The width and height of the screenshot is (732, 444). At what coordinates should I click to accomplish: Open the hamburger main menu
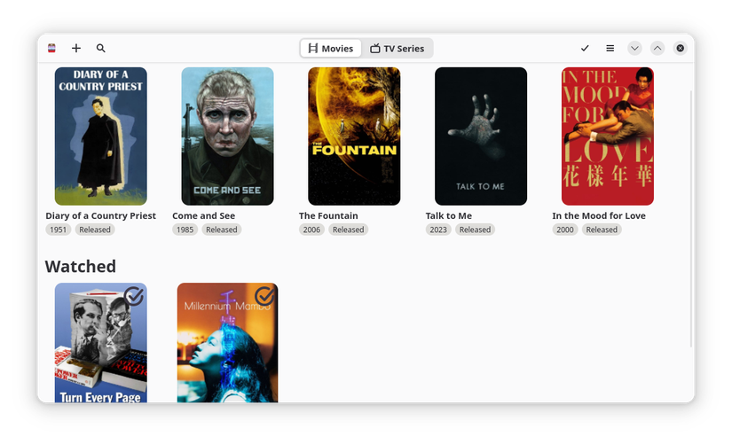pos(610,48)
